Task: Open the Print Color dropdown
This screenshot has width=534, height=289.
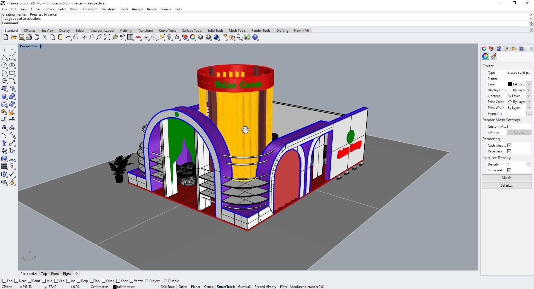Action: click(x=529, y=102)
